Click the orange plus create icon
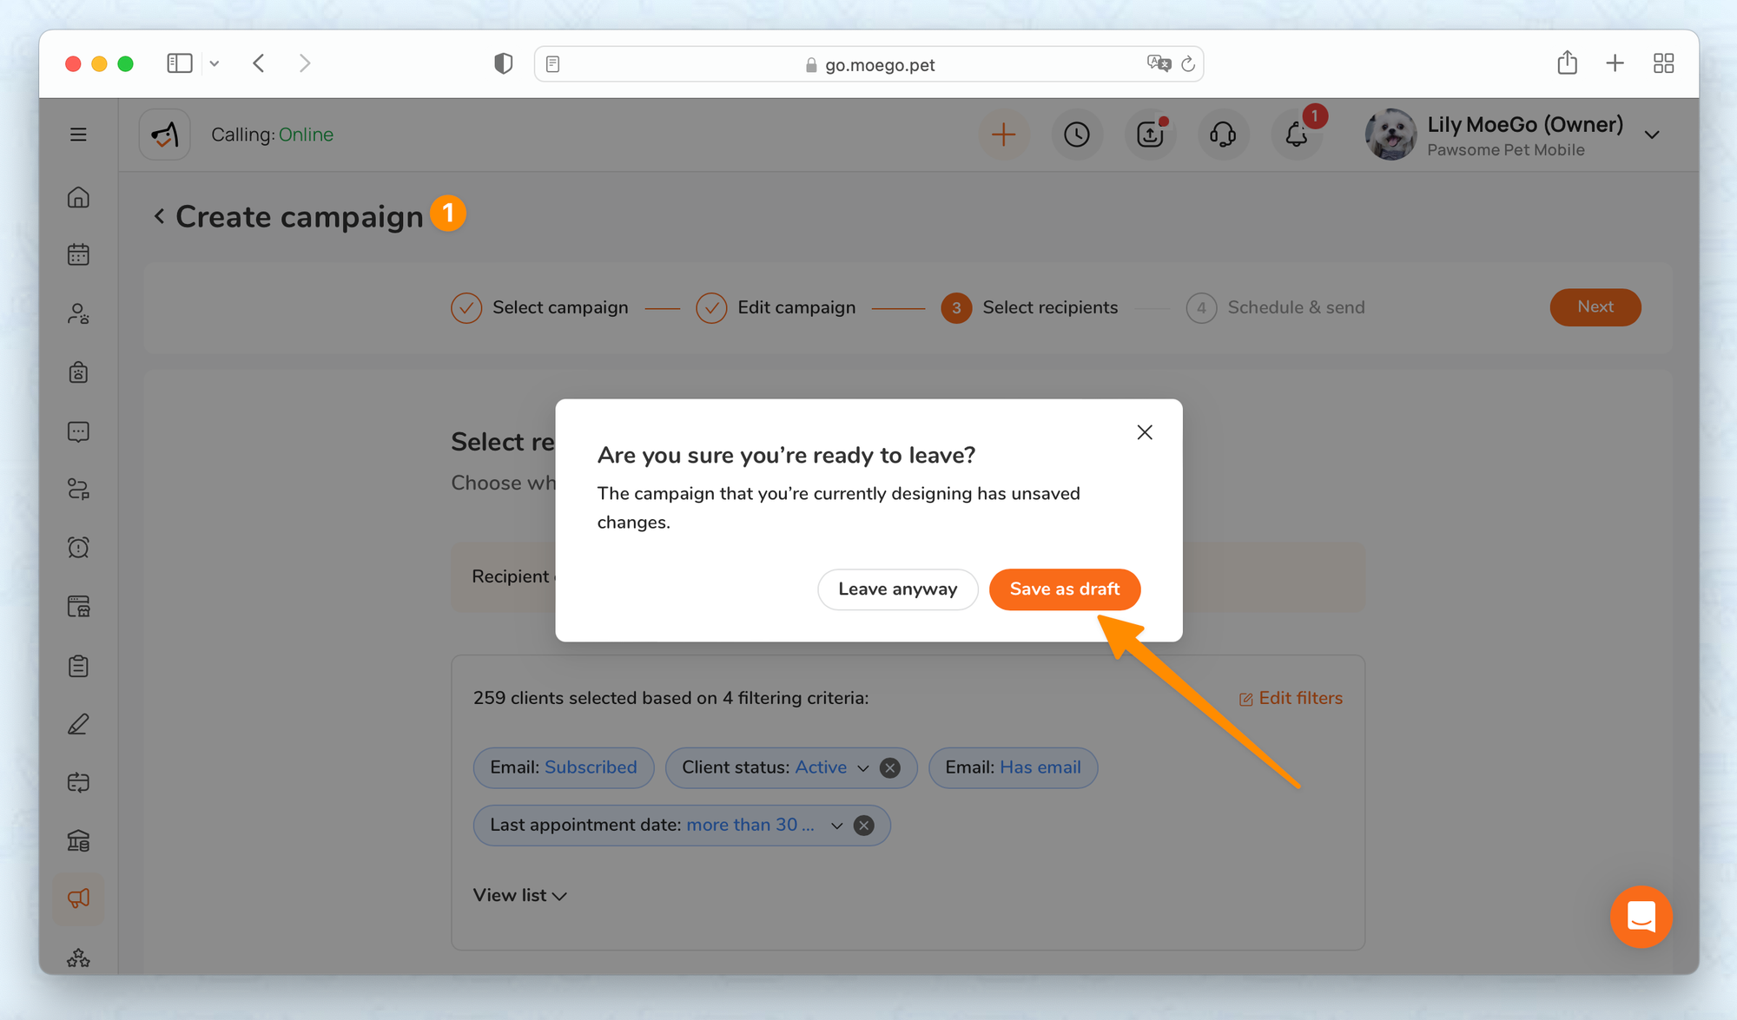 [x=1003, y=135]
